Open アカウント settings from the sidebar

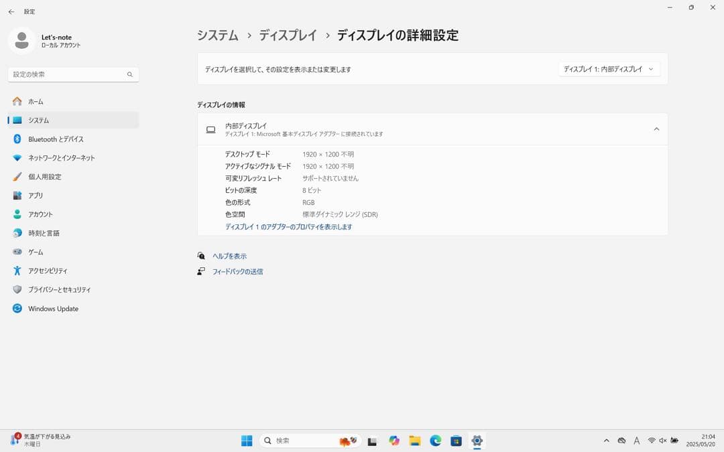point(42,214)
